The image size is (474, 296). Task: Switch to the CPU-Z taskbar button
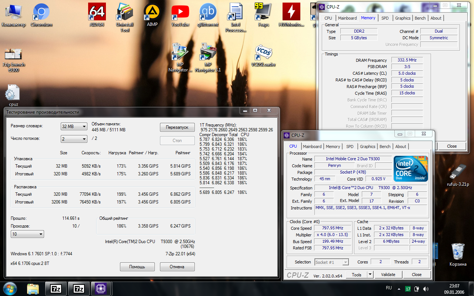100,289
